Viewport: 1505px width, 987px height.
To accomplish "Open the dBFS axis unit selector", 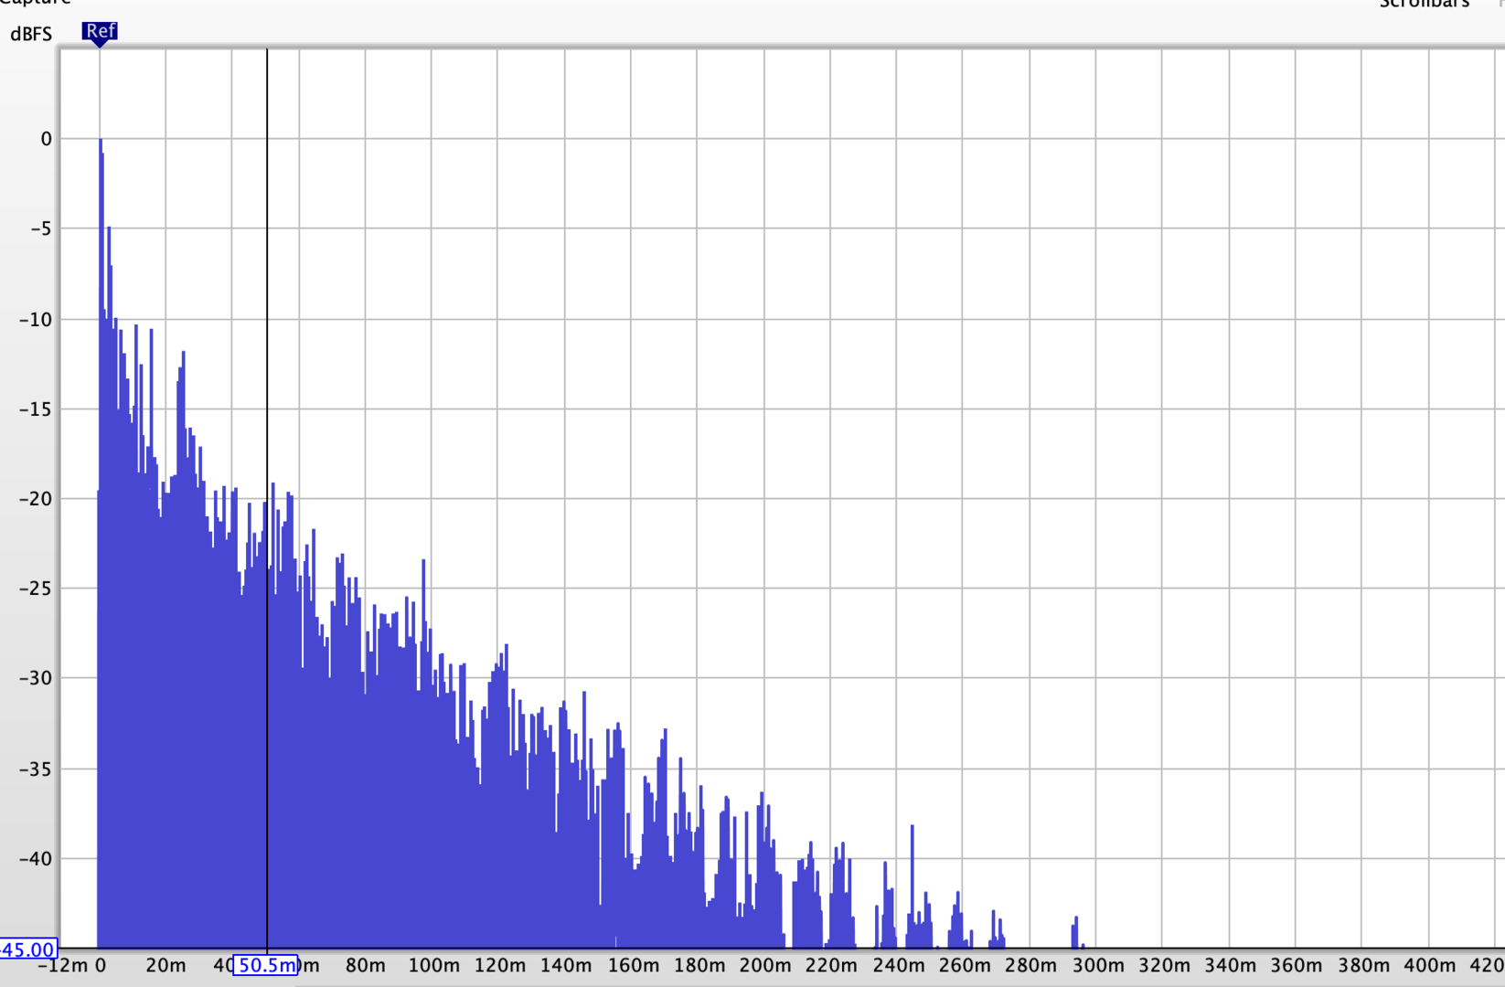I will click(x=31, y=35).
